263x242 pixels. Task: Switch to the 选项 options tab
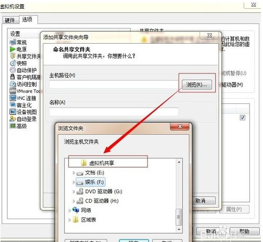[x=27, y=19]
